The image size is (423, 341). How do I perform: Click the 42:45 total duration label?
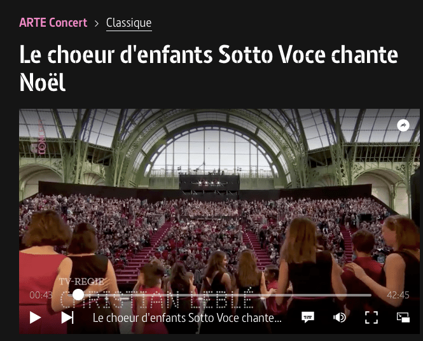[x=398, y=295]
